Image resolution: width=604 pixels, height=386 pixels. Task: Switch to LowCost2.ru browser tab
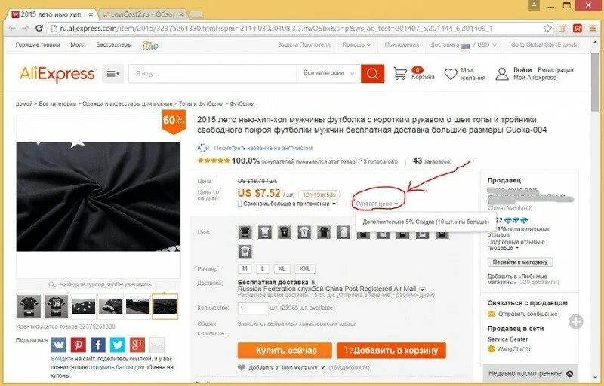143,14
